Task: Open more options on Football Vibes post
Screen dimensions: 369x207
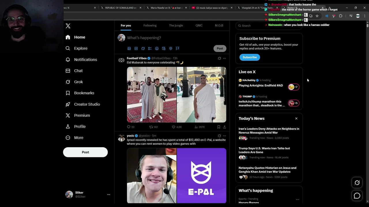Action: point(225,58)
